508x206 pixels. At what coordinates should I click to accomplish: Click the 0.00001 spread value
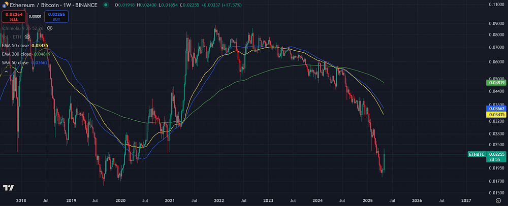[x=35, y=17]
